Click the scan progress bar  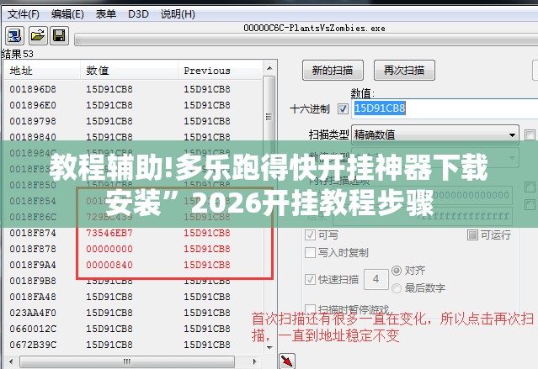tap(306, 40)
